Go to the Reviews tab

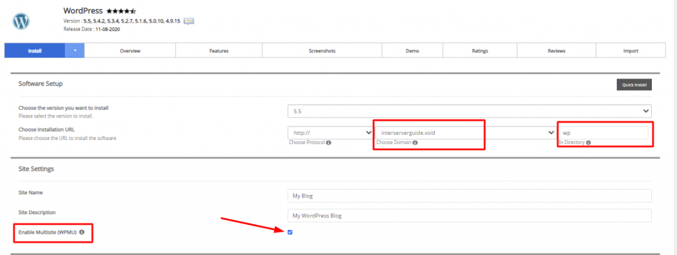557,50
